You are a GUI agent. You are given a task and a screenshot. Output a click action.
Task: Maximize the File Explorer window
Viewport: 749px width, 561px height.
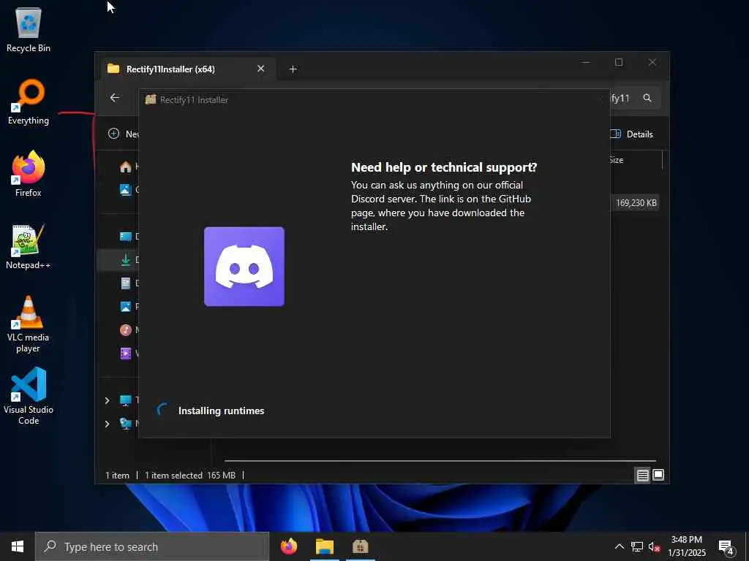(619, 63)
